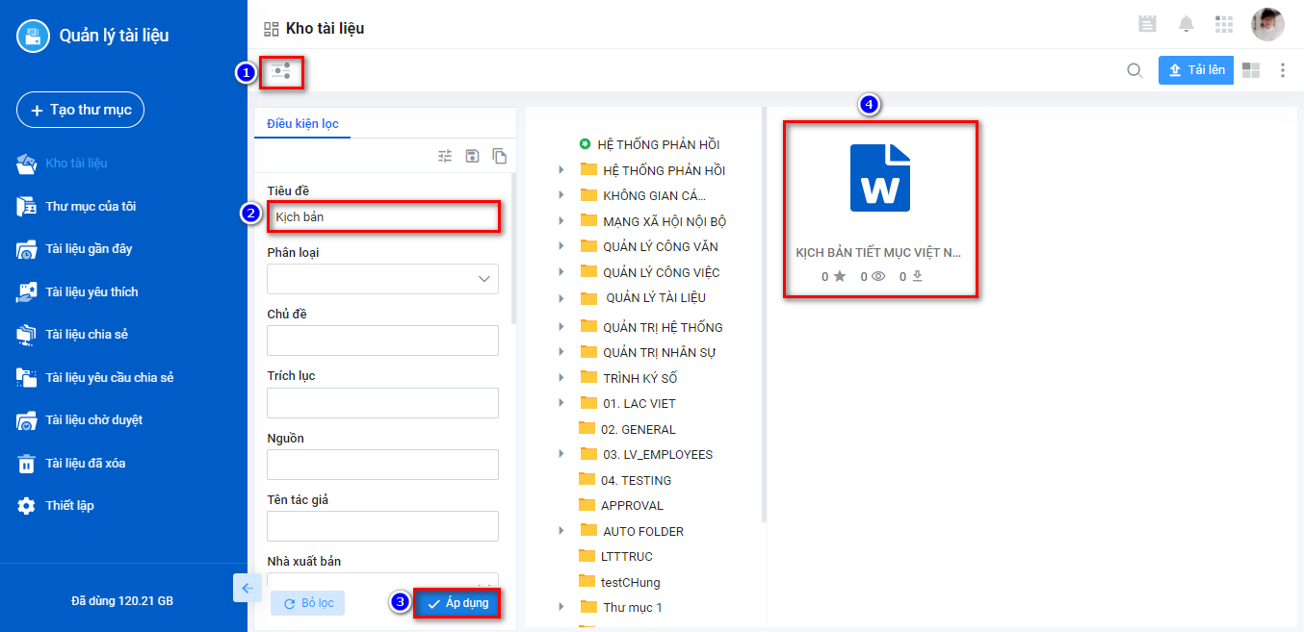Screen dimensions: 1304x632
Task: Expand the KHÔNG GIAN CÁ... folder arrow
Action: coord(561,195)
